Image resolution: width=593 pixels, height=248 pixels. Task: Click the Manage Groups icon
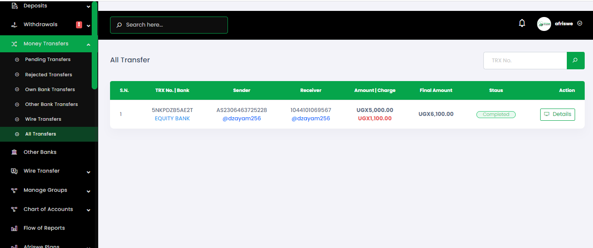point(14,190)
